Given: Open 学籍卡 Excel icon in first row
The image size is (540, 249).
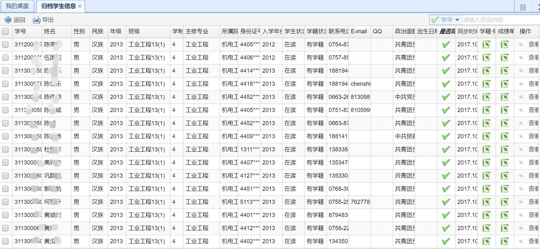Looking at the screenshot, I should (x=486, y=44).
